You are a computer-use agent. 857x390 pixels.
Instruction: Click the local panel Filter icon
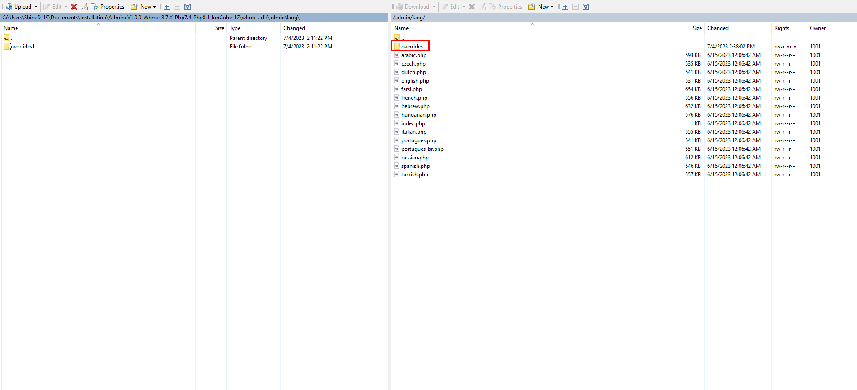pos(187,7)
